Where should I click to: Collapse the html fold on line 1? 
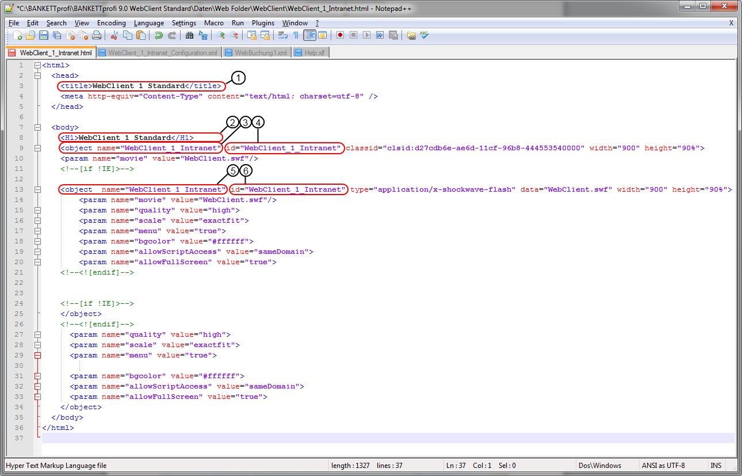[37, 66]
